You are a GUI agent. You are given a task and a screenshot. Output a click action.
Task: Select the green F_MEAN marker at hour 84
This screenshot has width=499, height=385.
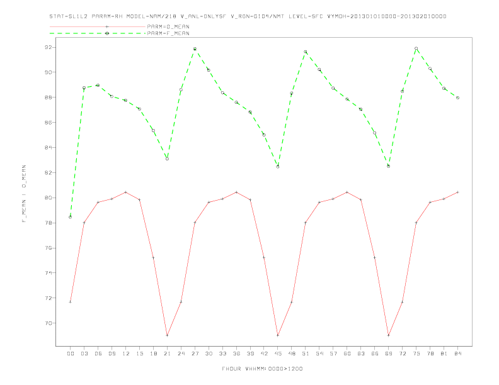[457, 98]
